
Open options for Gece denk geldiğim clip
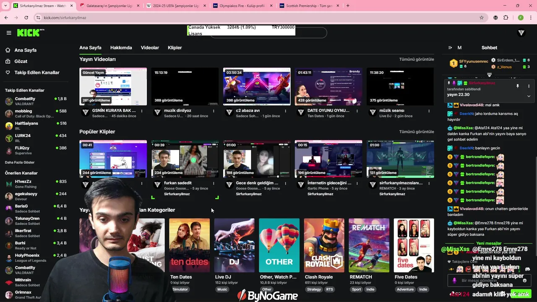285,184
